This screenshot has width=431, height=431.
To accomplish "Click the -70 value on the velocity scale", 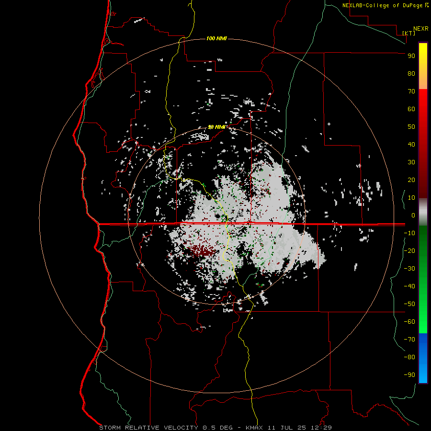I will [x=409, y=340].
